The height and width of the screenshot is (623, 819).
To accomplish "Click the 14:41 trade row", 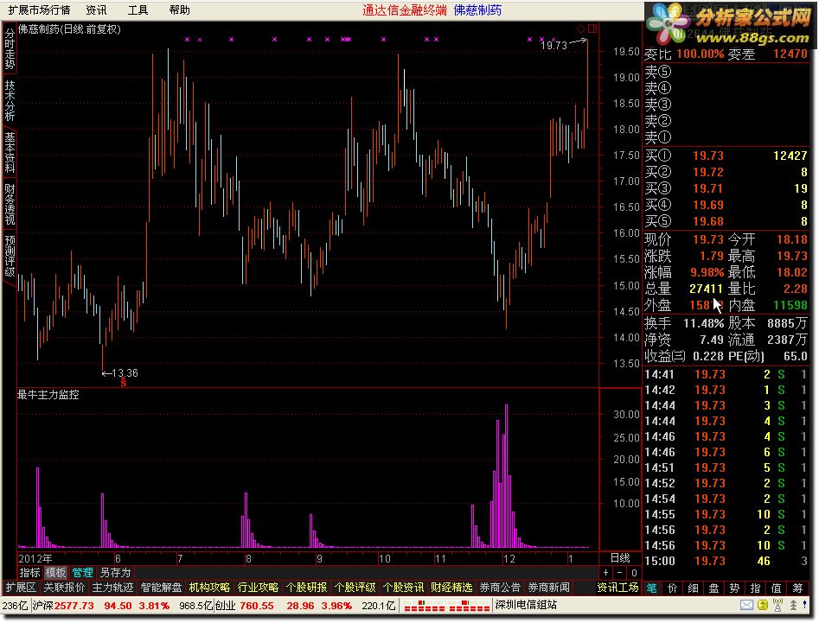I will (x=726, y=374).
